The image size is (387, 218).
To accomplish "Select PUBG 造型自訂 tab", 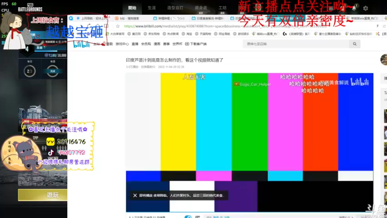I will coord(175,8).
